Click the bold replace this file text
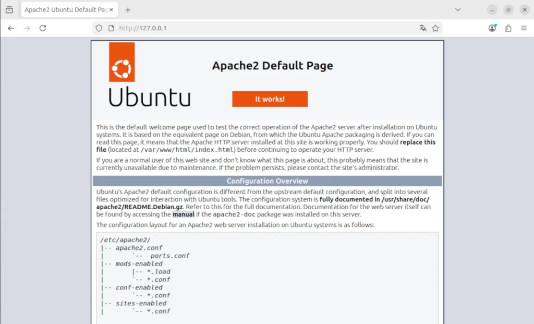Viewport: 534px width, 324px height. click(x=418, y=142)
